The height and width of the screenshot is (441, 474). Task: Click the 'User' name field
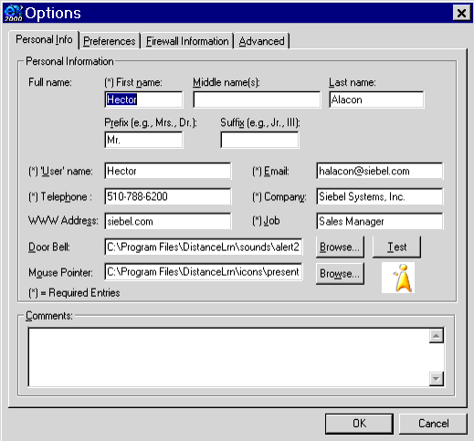168,171
